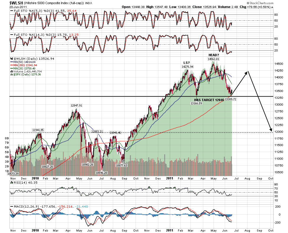Select the MA(50) blue line marker
This screenshot has width=288, height=233.
12,62
